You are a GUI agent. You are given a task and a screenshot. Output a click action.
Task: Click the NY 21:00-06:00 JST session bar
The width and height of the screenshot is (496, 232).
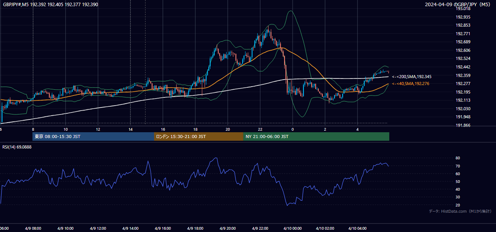(x=316, y=136)
